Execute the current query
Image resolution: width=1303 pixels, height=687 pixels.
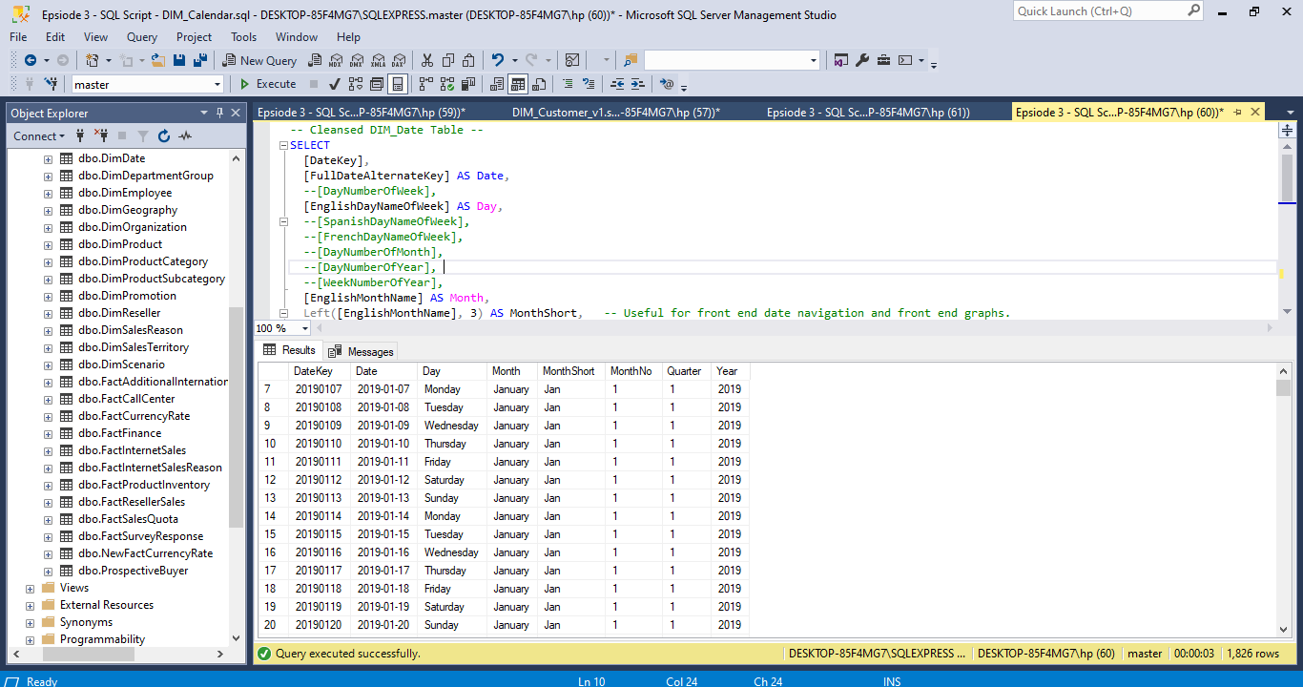tap(268, 84)
